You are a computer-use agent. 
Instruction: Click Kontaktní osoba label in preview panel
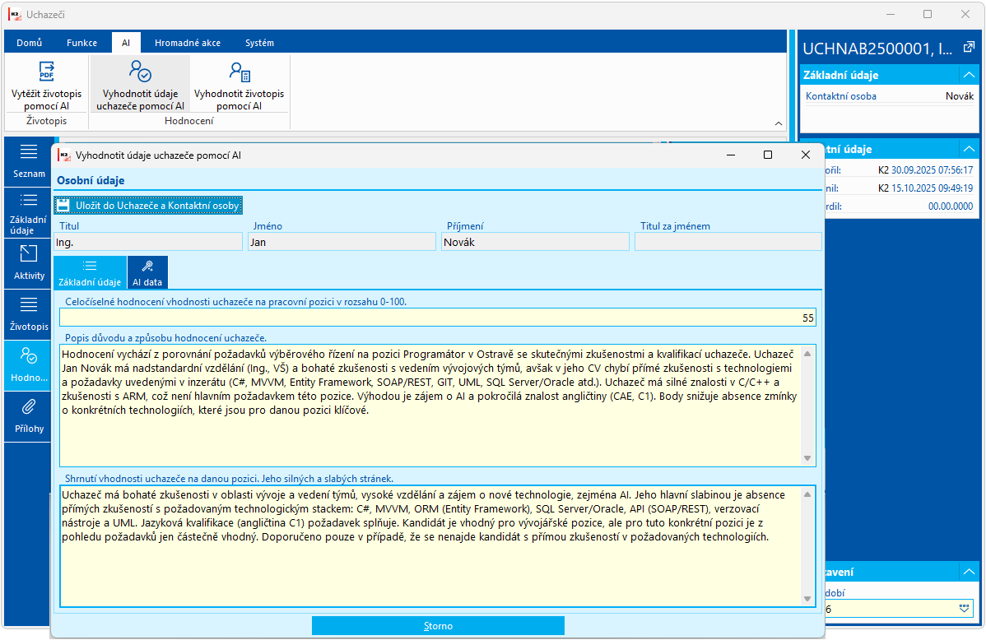[x=841, y=96]
